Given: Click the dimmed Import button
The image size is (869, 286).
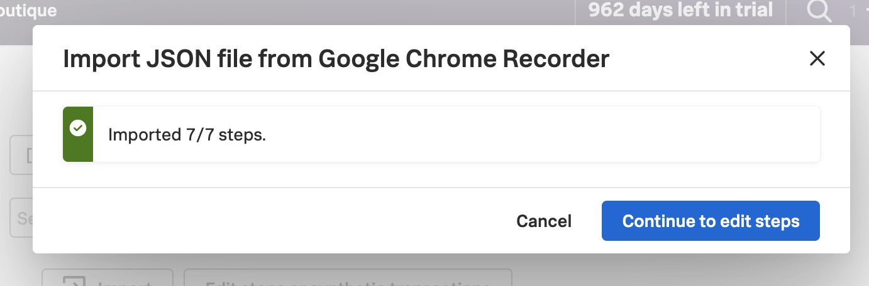Looking at the screenshot, I should [x=108, y=279].
